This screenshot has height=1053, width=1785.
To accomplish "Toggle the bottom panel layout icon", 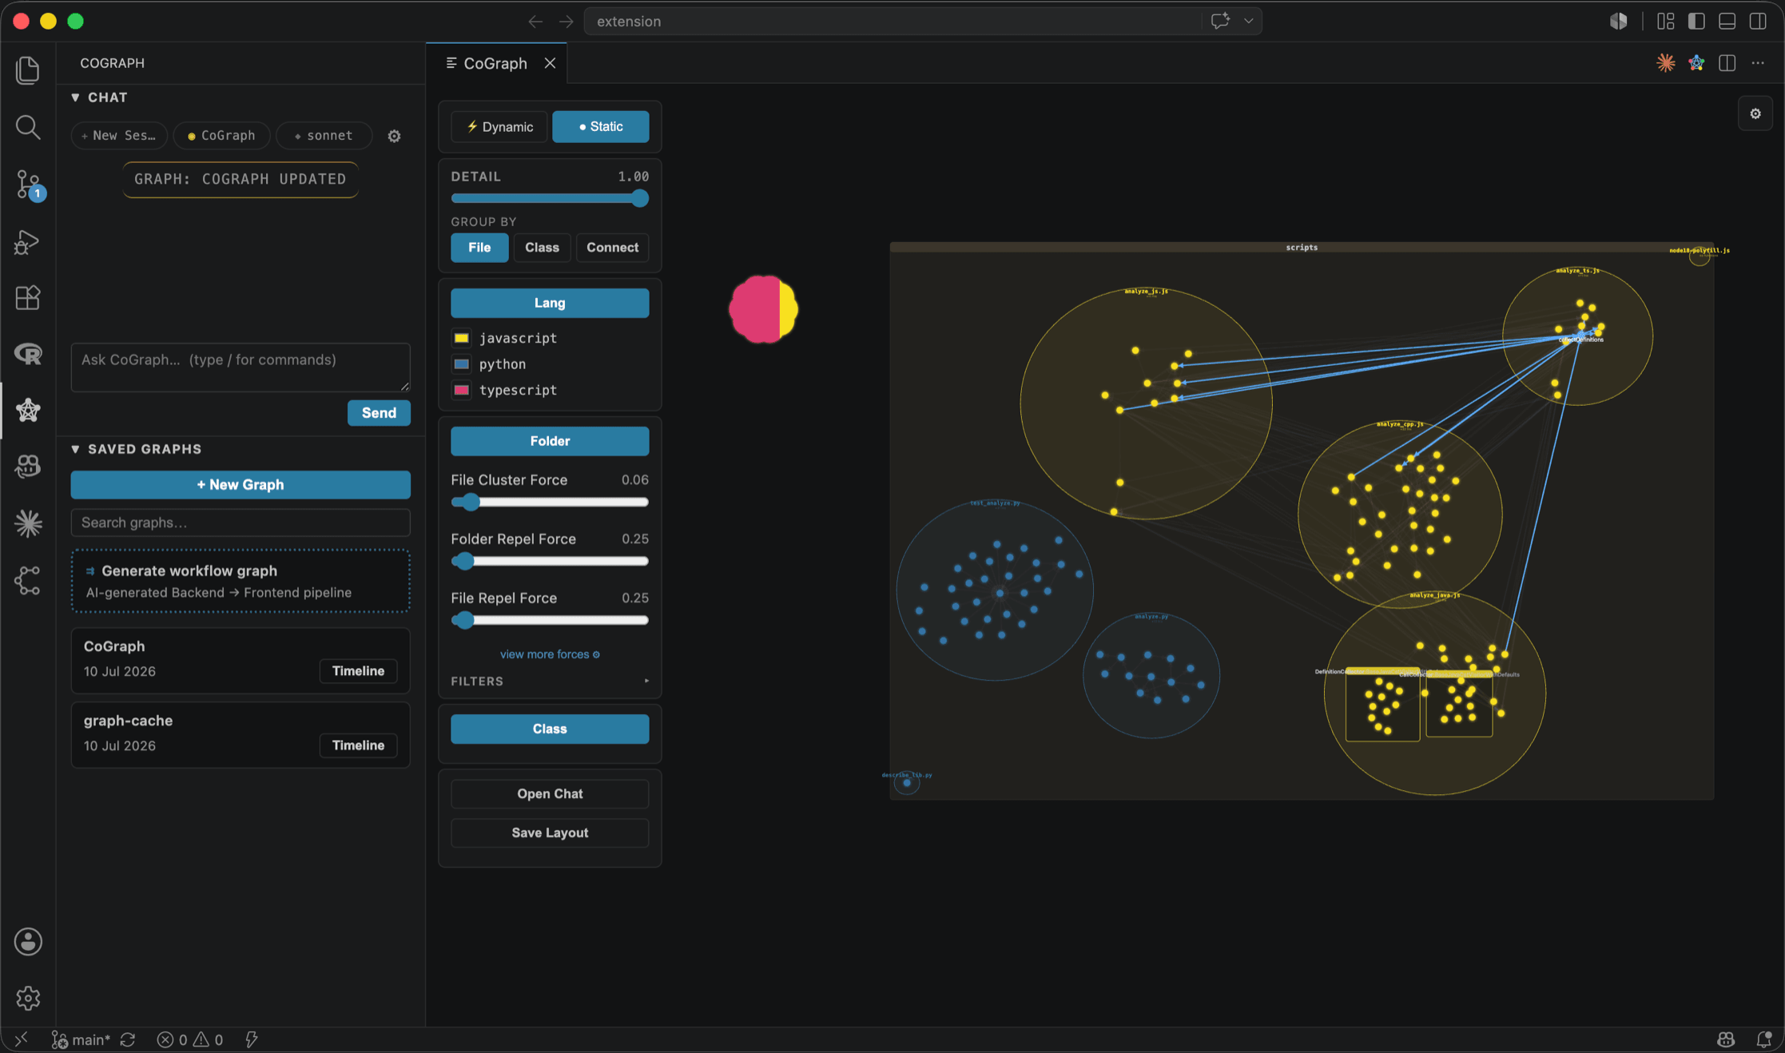I will (x=1727, y=22).
